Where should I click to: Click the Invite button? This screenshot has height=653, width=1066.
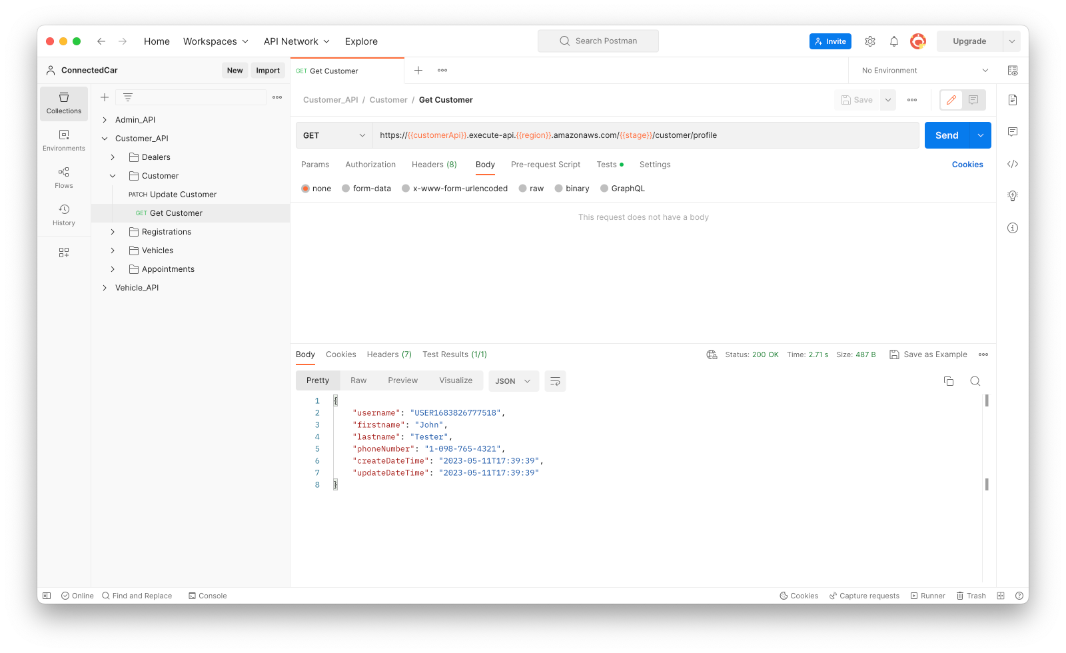pyautogui.click(x=830, y=41)
